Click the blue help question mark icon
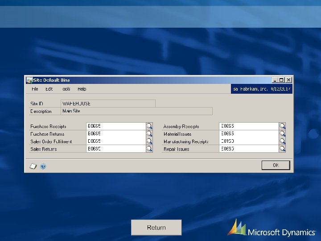Image resolution: width=321 pixels, height=241 pixels. click(43, 166)
